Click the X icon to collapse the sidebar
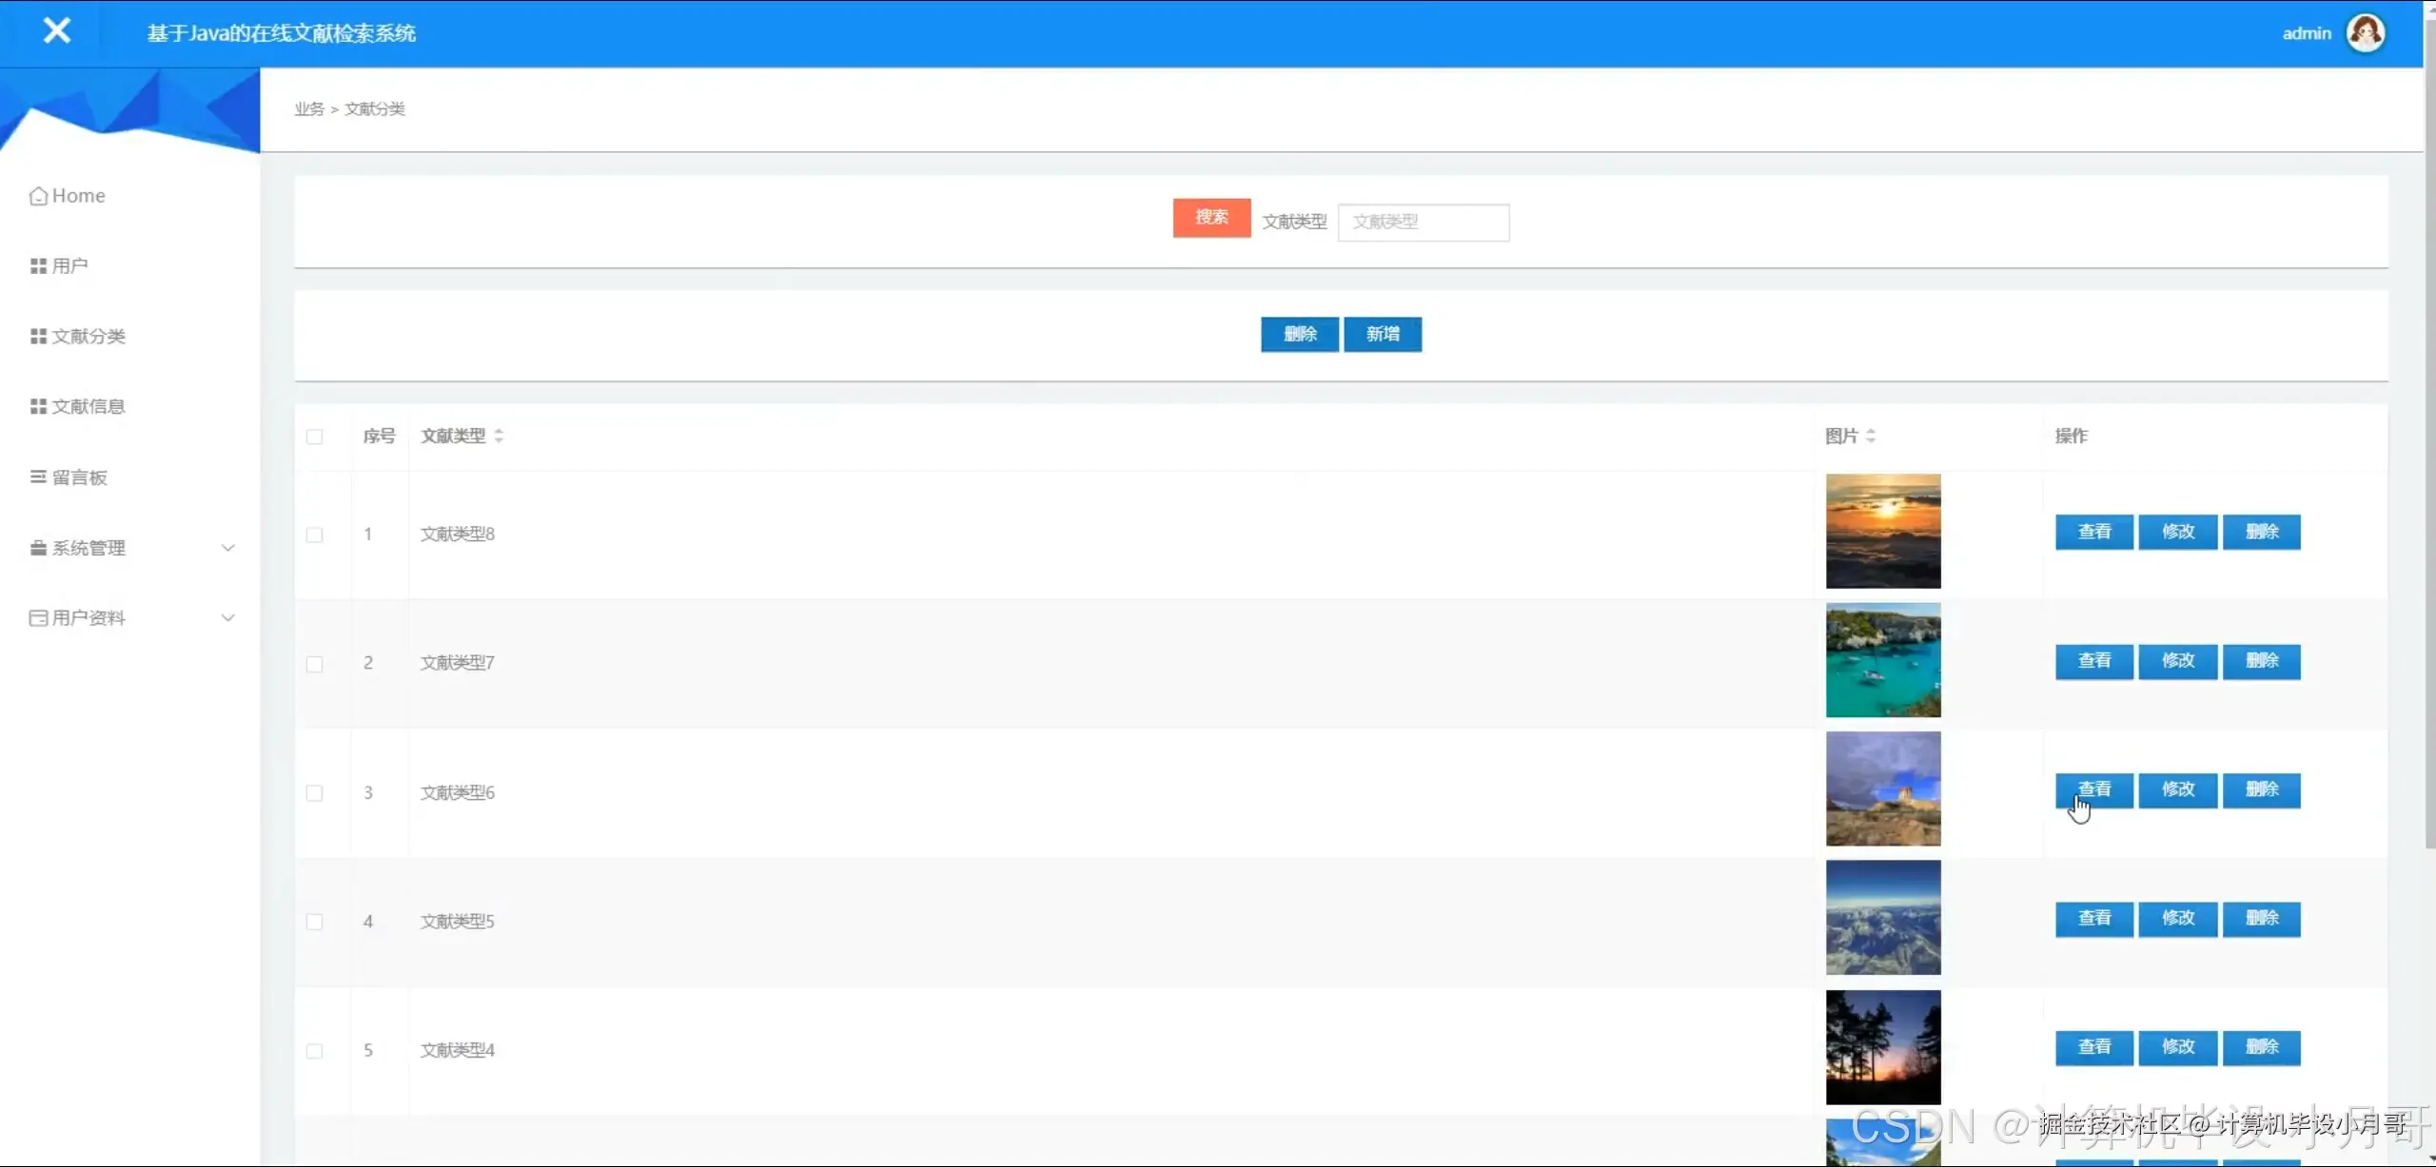The image size is (2436, 1167). tap(57, 31)
